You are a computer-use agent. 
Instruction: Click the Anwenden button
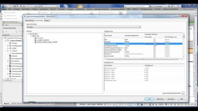click(171, 99)
